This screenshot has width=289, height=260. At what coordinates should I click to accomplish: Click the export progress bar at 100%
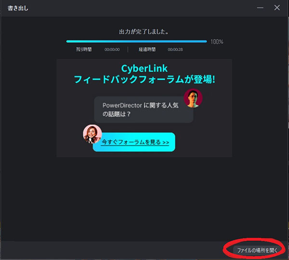point(136,41)
